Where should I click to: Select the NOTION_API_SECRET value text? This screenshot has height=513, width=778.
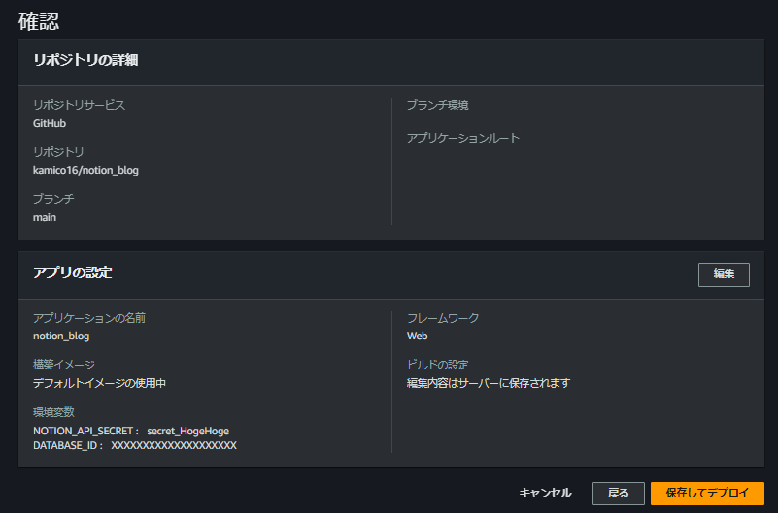188,431
